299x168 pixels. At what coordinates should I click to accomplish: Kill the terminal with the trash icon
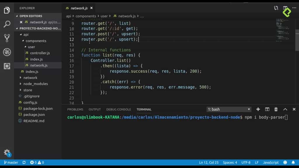[x=276, y=109]
